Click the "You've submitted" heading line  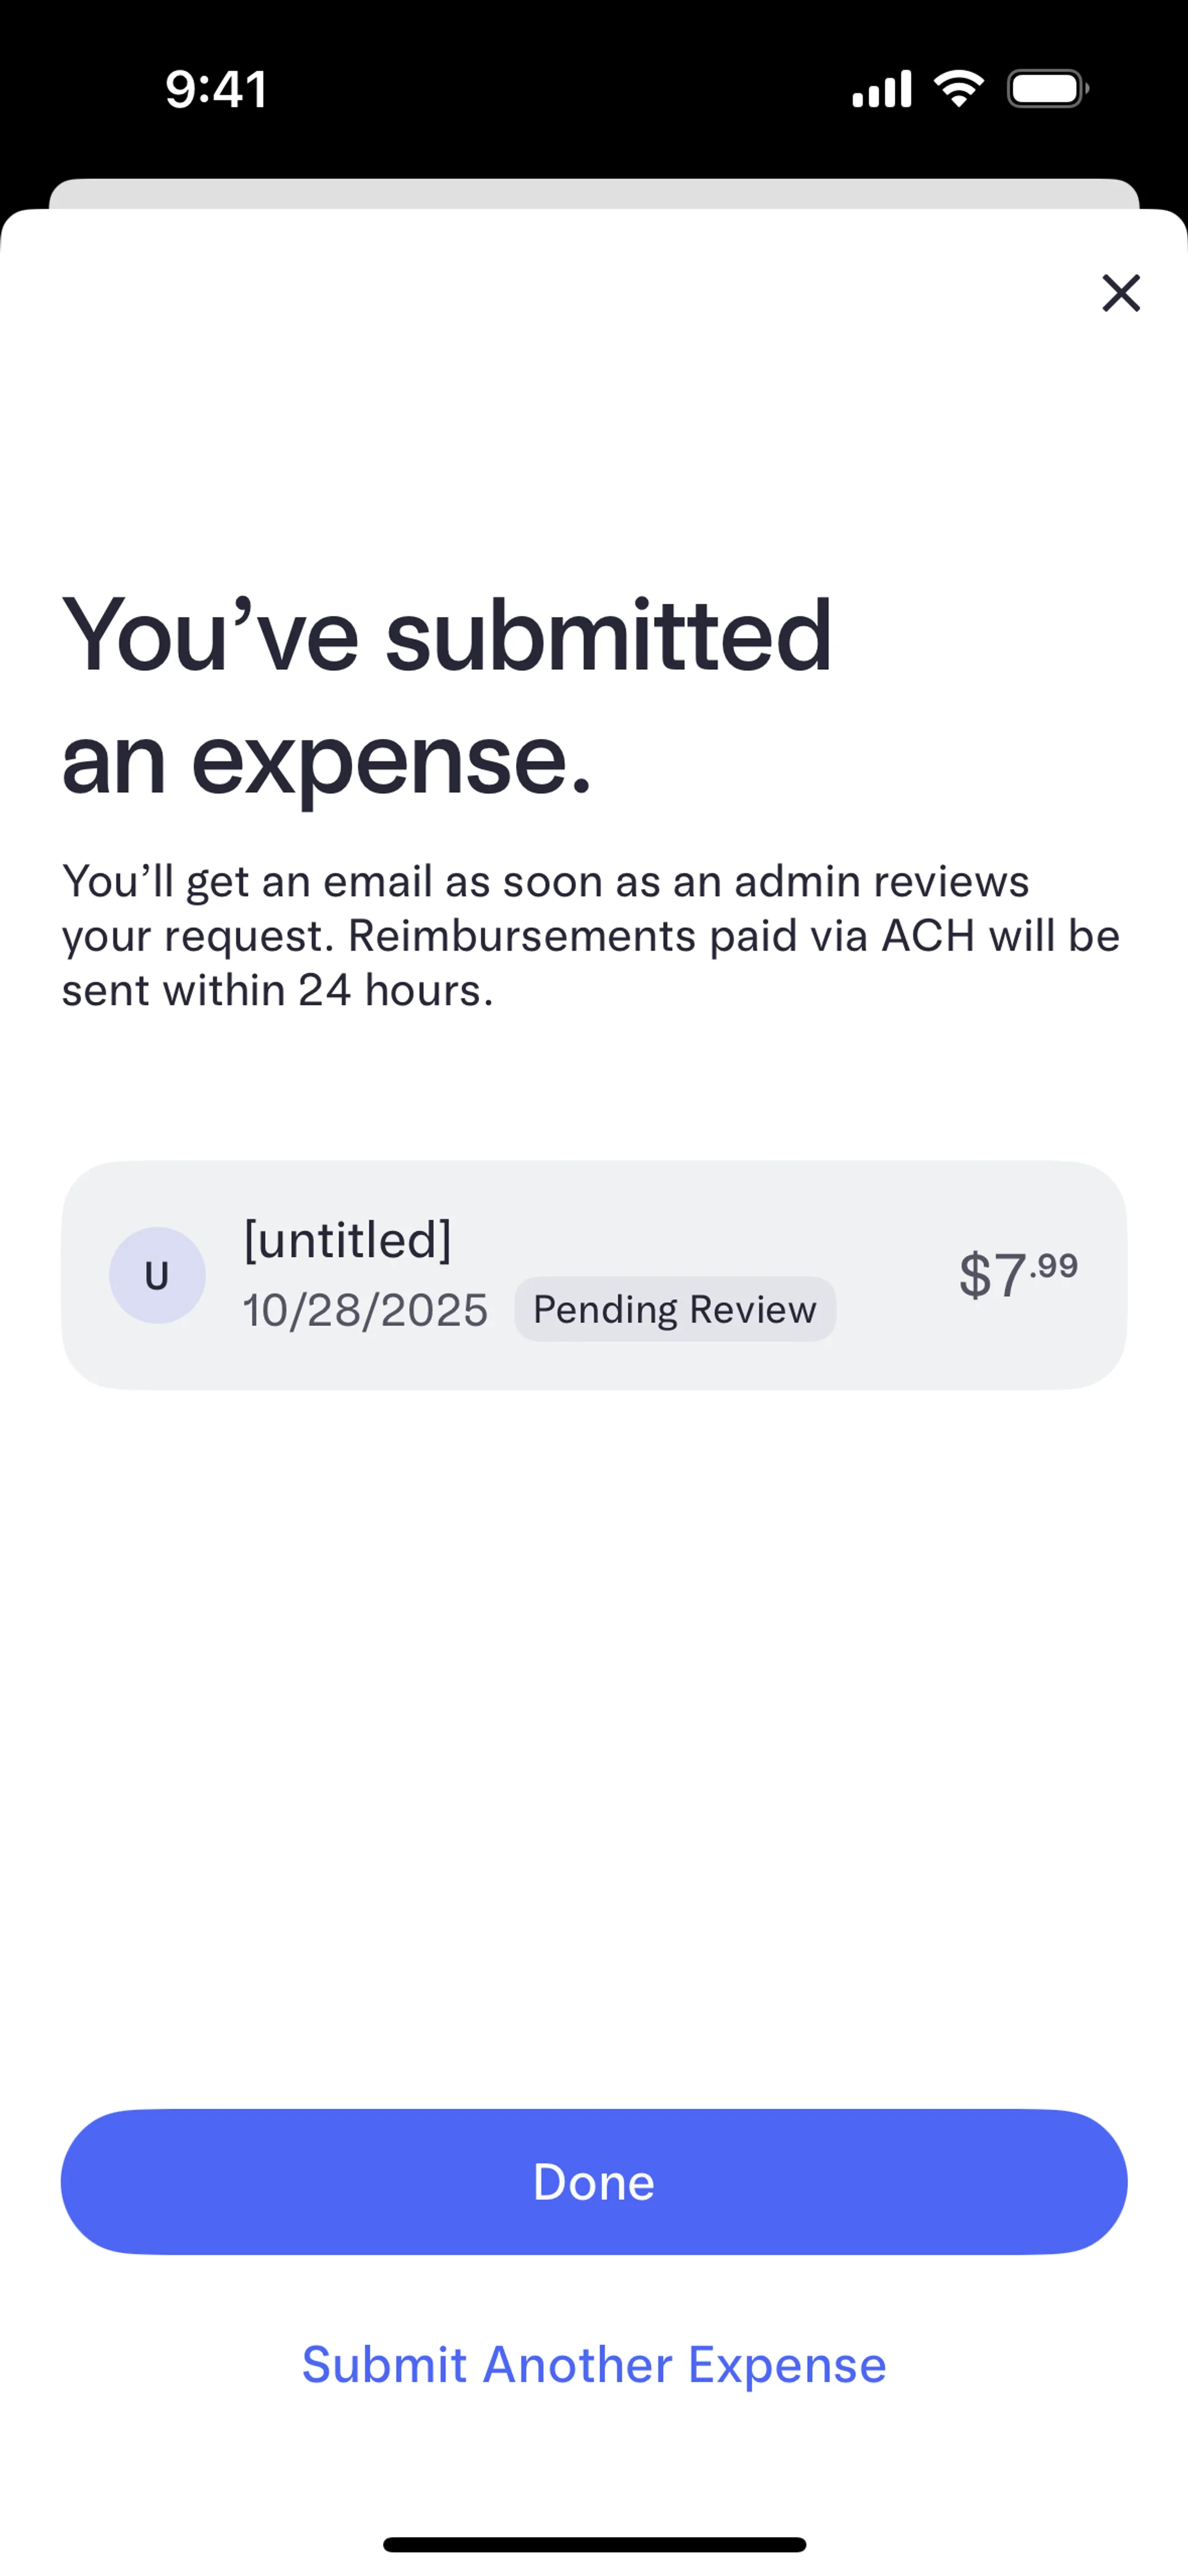[x=447, y=635]
